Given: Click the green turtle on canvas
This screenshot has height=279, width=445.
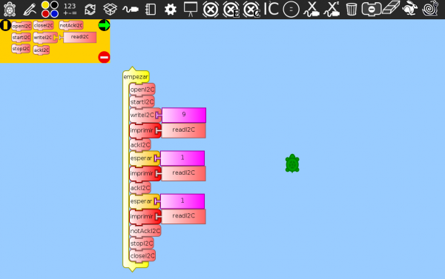Looking at the screenshot, I should point(292,164).
